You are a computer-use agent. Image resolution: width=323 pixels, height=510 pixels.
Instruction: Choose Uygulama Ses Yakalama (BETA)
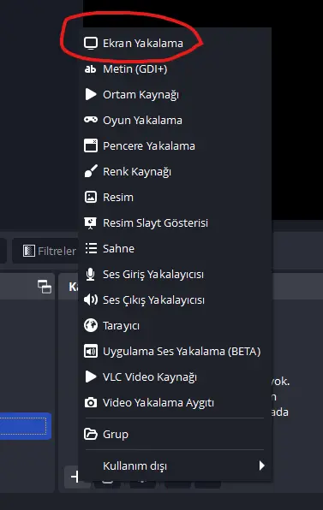pyautogui.click(x=175, y=352)
